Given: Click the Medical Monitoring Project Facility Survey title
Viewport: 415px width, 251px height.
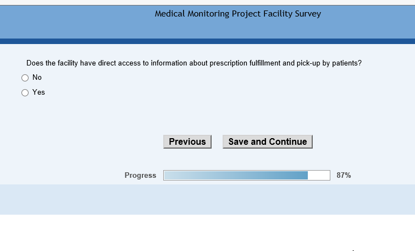Looking at the screenshot, I should (x=237, y=14).
